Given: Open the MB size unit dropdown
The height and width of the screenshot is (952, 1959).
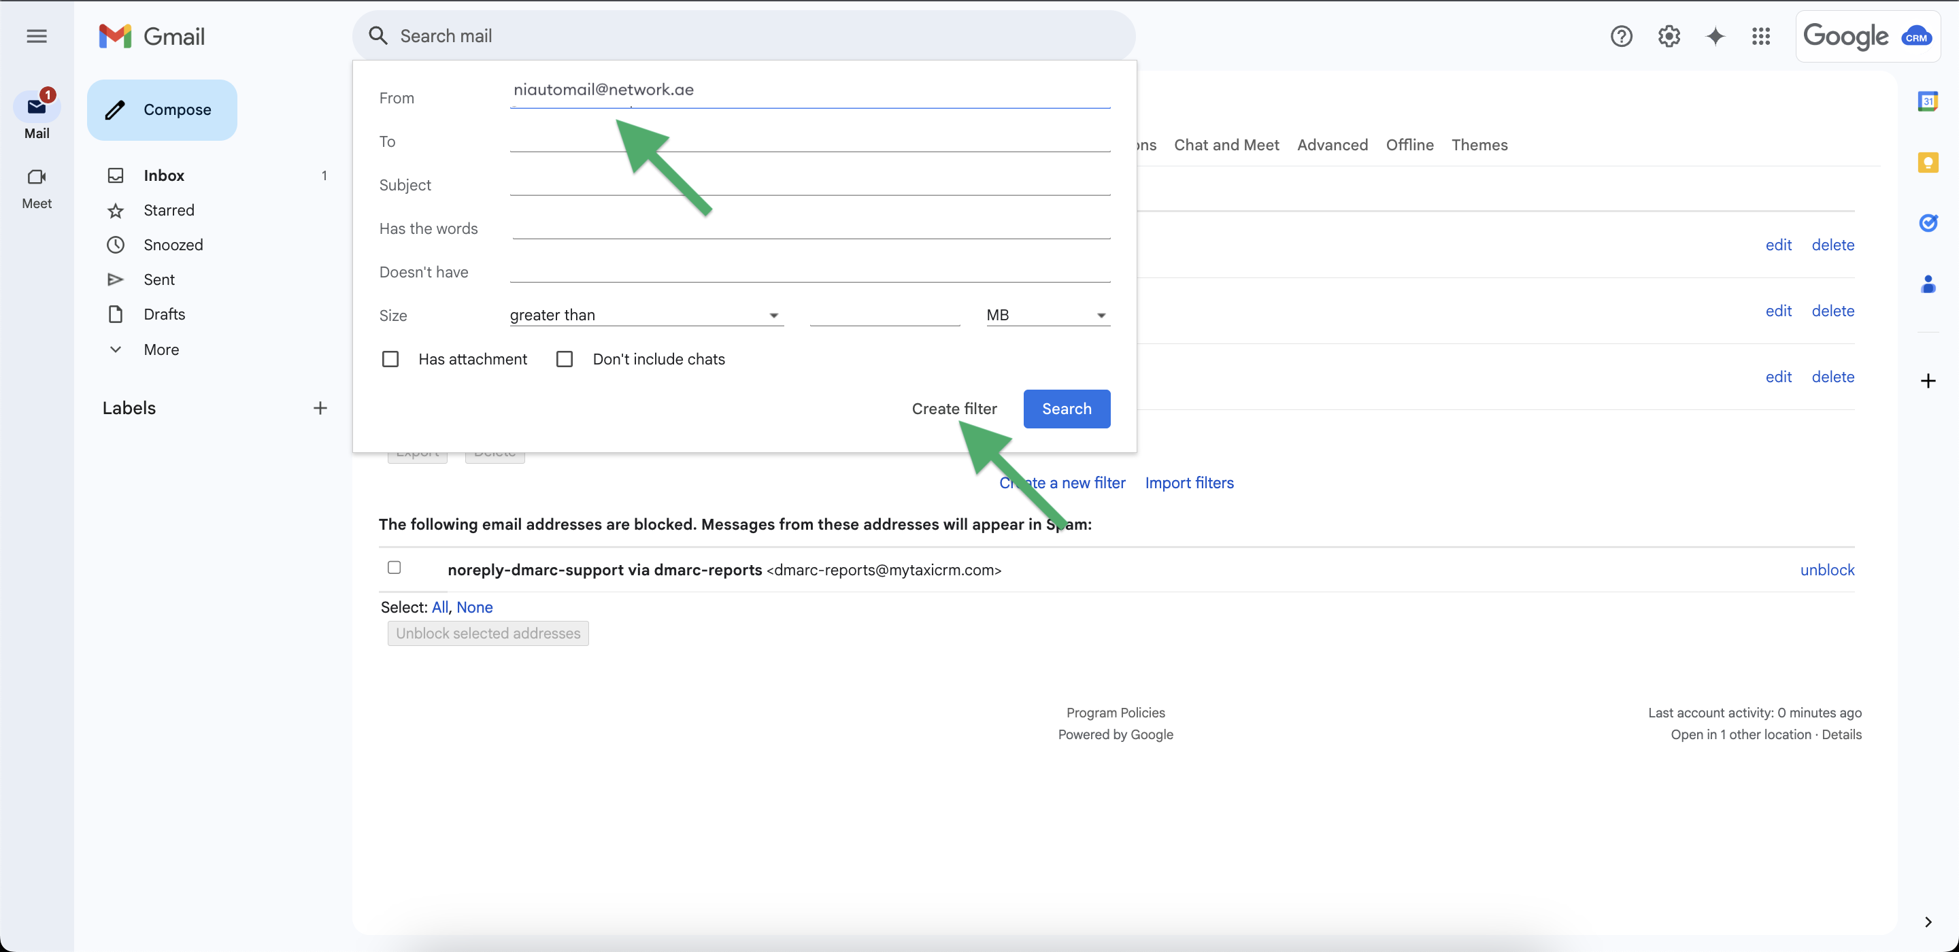Looking at the screenshot, I should (x=1048, y=315).
